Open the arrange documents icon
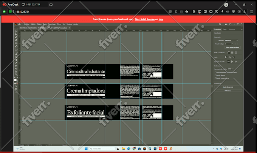Viewport: 257px width, 153px height. pos(226,24)
